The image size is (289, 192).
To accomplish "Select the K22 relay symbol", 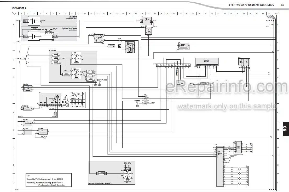I will 76,58.
